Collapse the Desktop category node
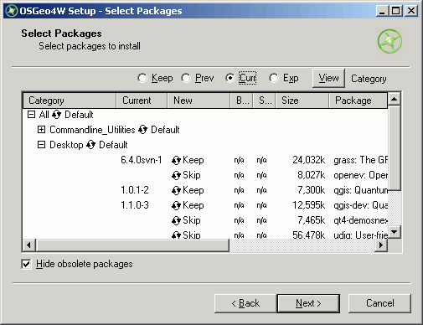423x325 pixels. [x=41, y=145]
